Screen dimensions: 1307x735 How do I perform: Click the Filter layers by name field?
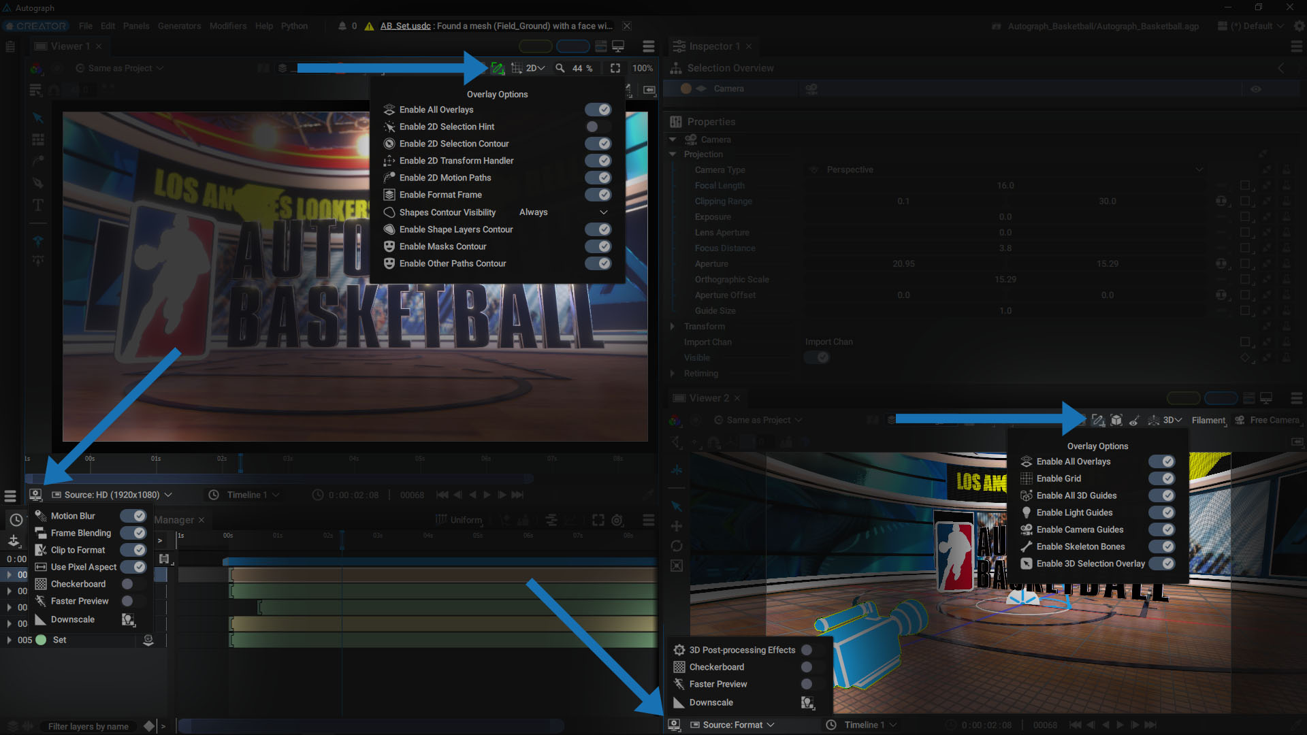(88, 726)
